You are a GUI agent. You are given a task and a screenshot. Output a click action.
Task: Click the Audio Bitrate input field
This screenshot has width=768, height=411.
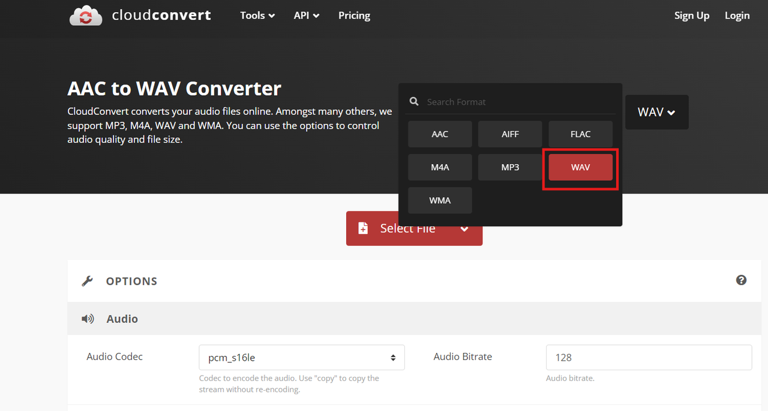649,357
